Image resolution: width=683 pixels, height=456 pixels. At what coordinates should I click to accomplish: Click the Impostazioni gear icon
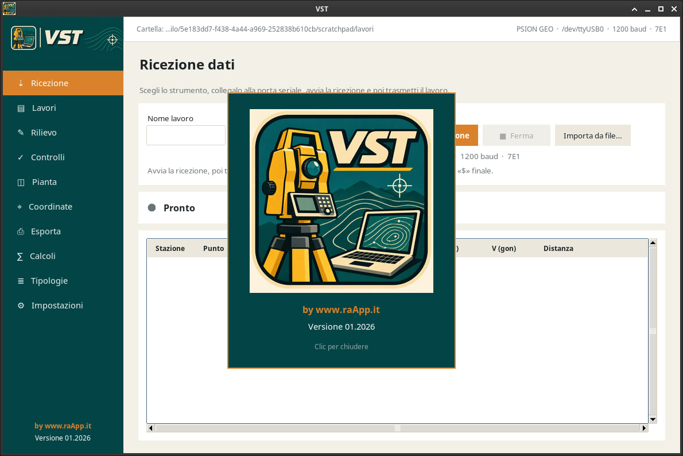coord(21,306)
